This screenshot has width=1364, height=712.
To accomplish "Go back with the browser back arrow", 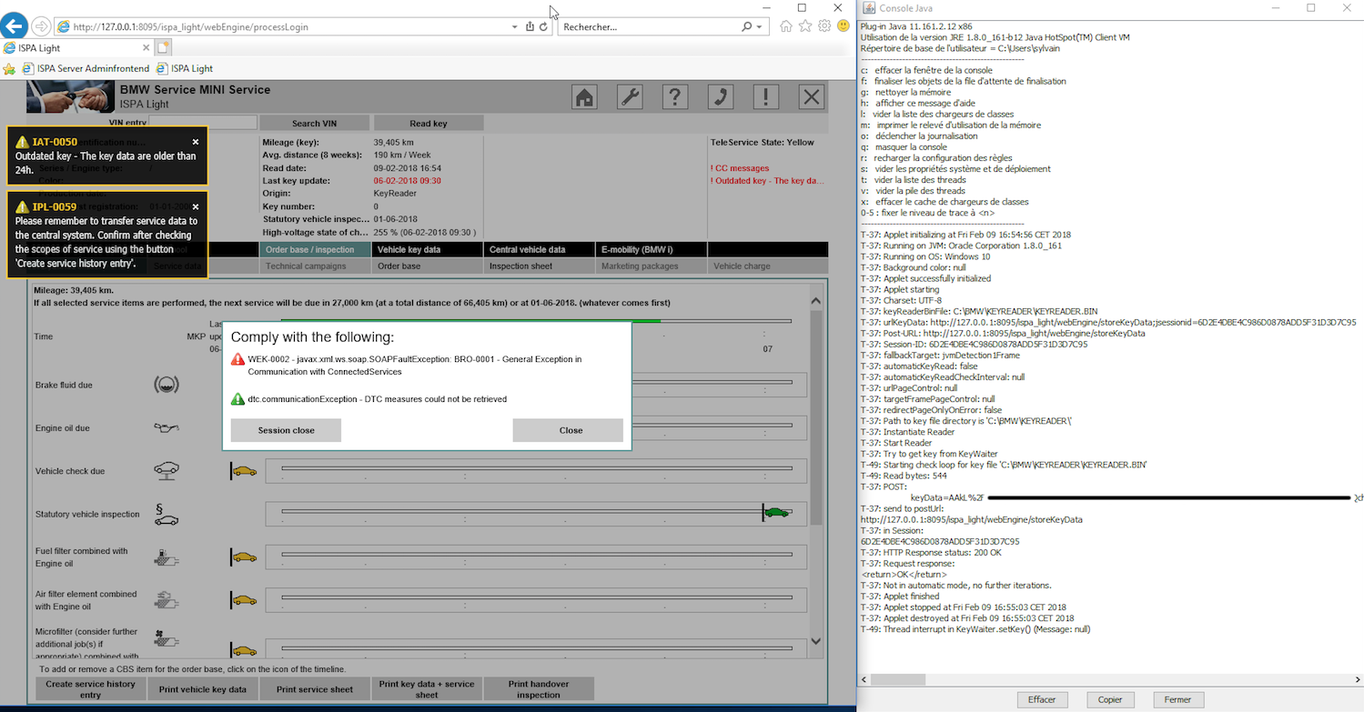I will click(x=15, y=26).
